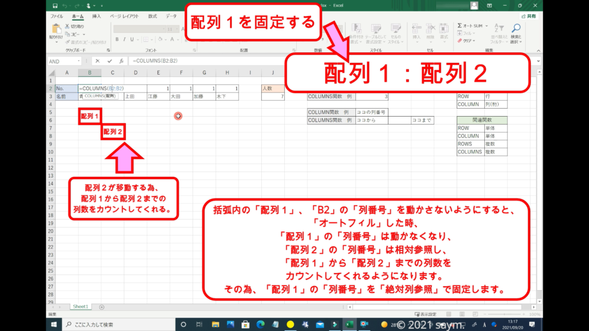Click the Sheet1 worksheet tab
The height and width of the screenshot is (331, 589).
click(80, 307)
